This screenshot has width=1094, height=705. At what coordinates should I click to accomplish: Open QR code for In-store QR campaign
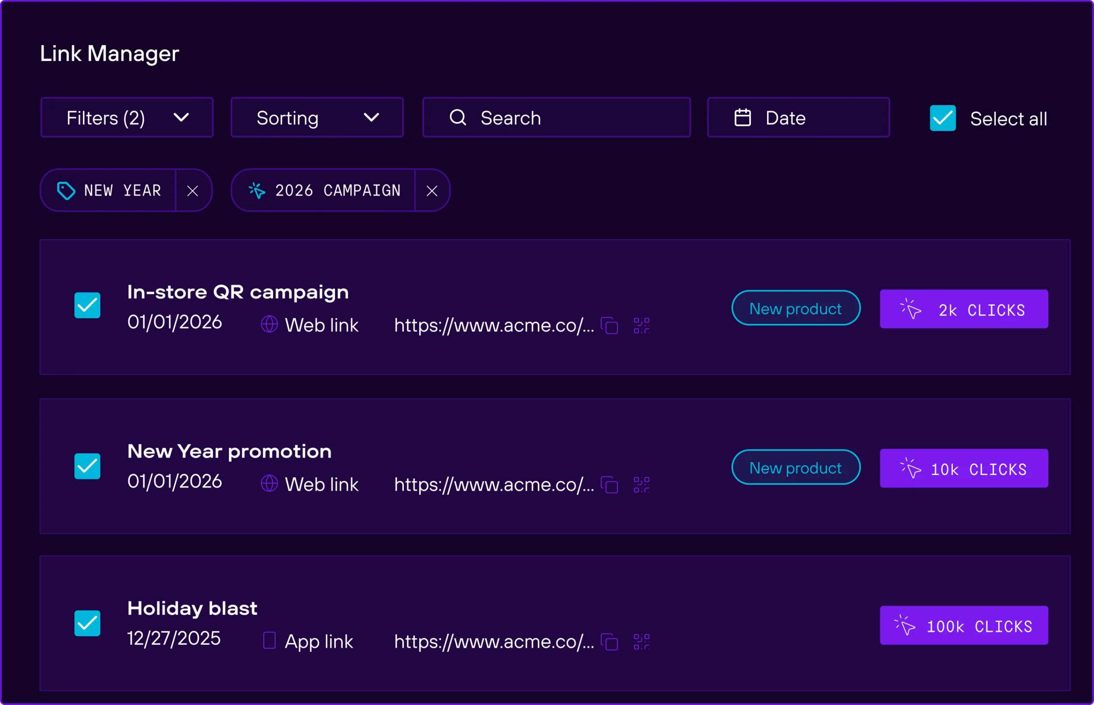[x=641, y=325]
